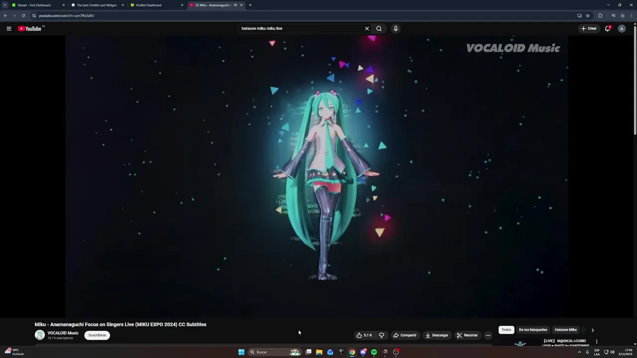
Task: Open Chrome three-dot menu
Action: pyautogui.click(x=631, y=15)
